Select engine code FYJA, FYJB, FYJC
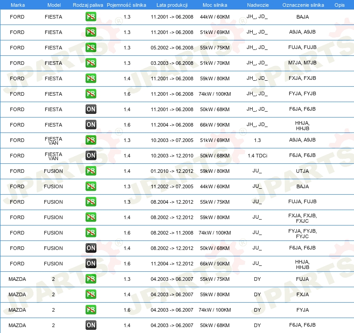Image resolution: width=354 pixels, height=333 pixels. pos(302,234)
